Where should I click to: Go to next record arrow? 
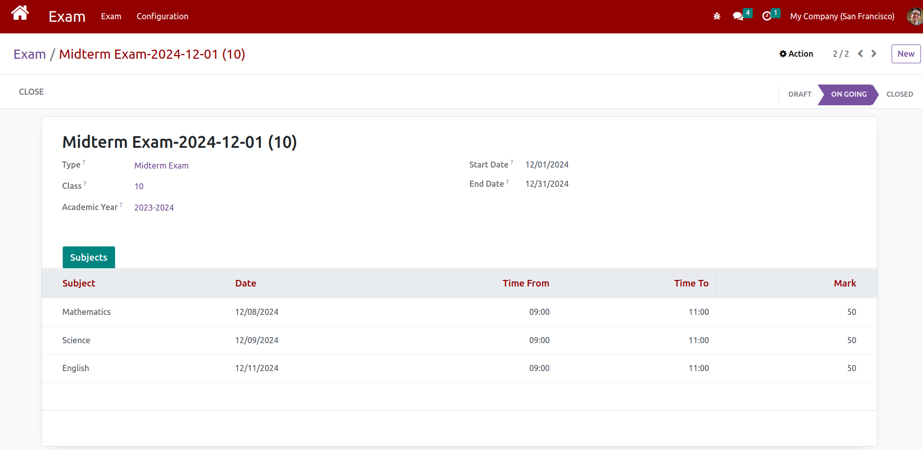[874, 54]
